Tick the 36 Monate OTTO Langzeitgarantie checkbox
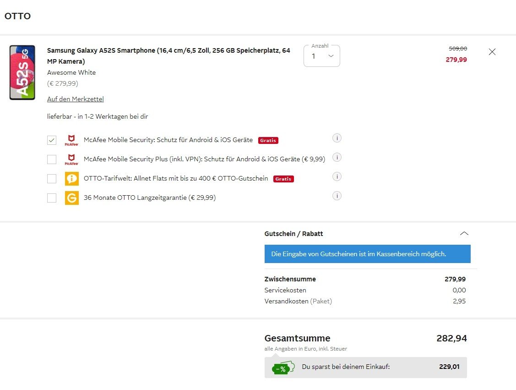Image resolution: width=516 pixels, height=390 pixels. [52, 198]
